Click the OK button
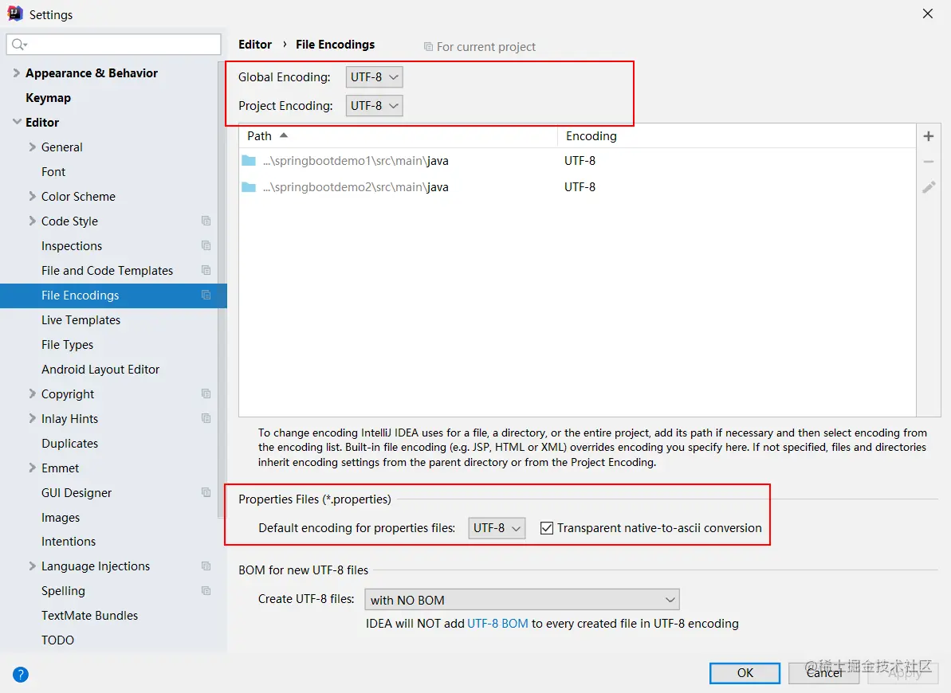The height and width of the screenshot is (693, 951). click(745, 673)
